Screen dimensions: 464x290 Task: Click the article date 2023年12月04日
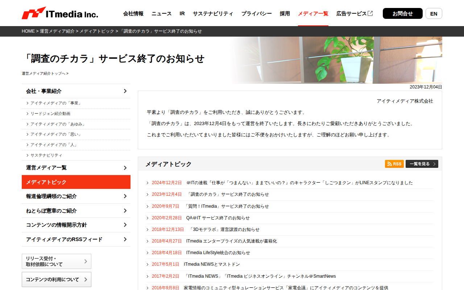tap(426, 87)
